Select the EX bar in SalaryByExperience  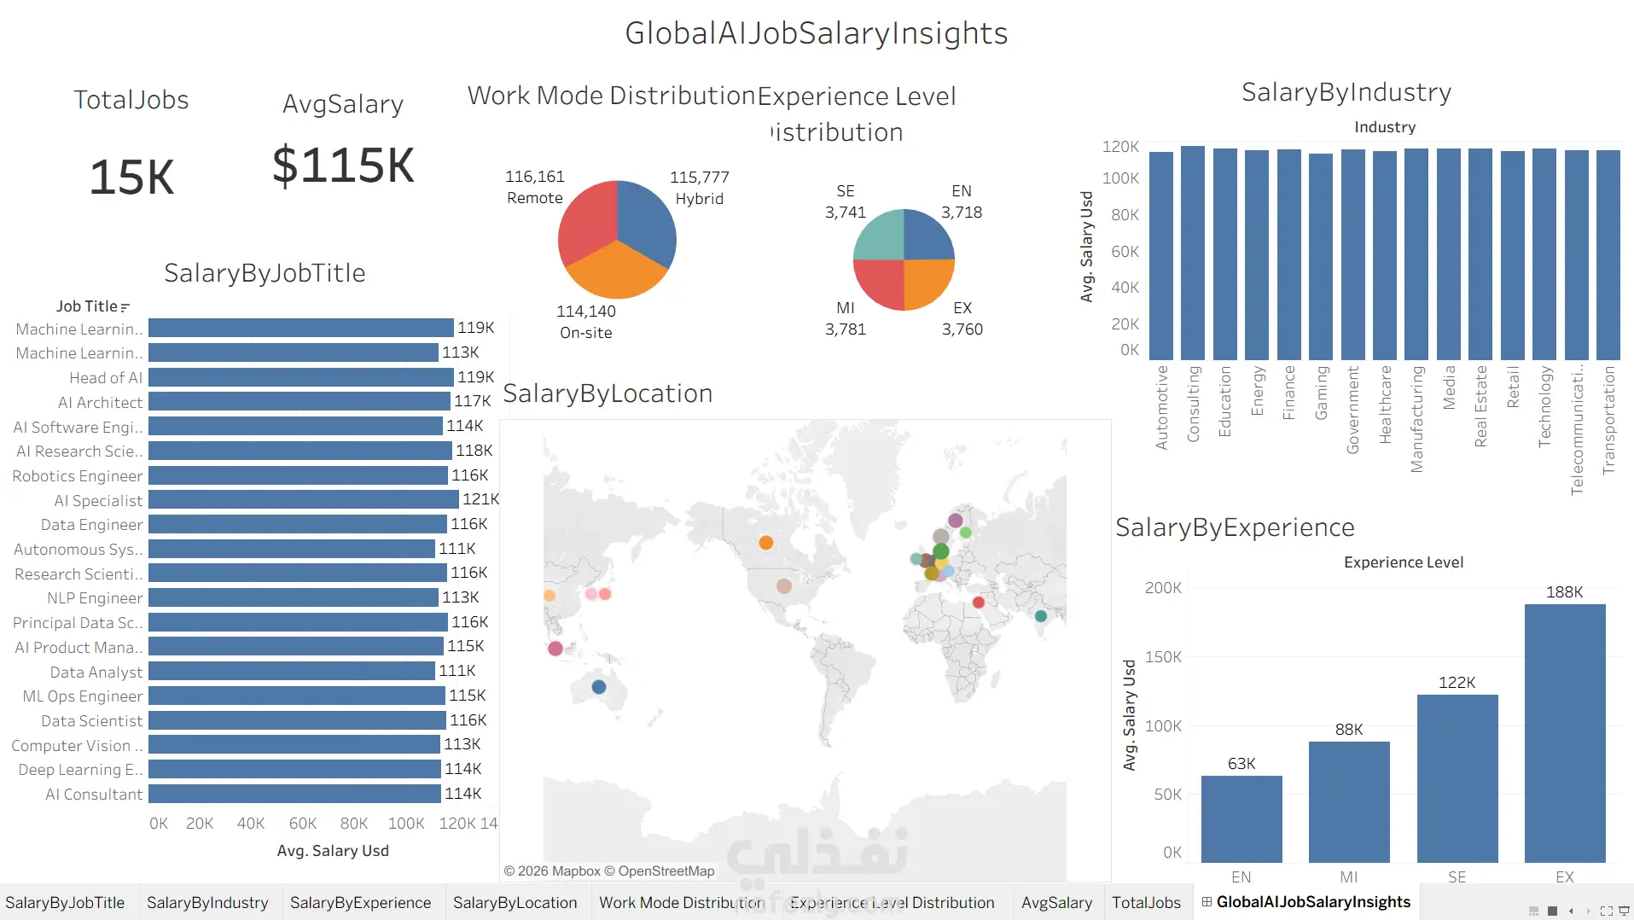tap(1565, 733)
